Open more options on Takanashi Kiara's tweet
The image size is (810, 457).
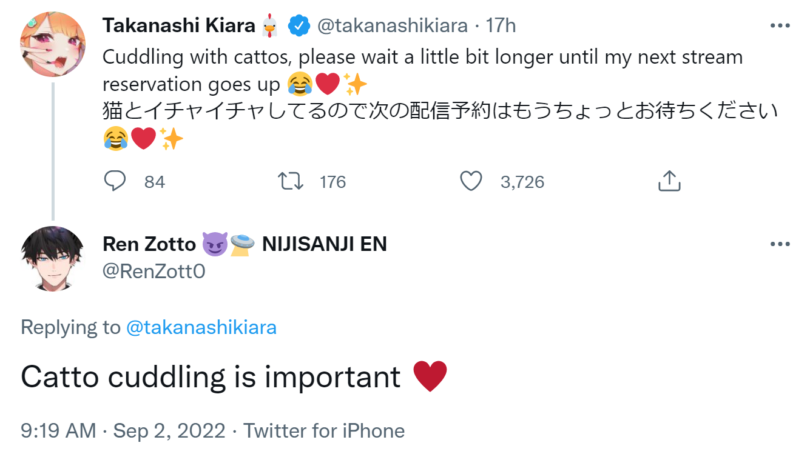point(780,25)
